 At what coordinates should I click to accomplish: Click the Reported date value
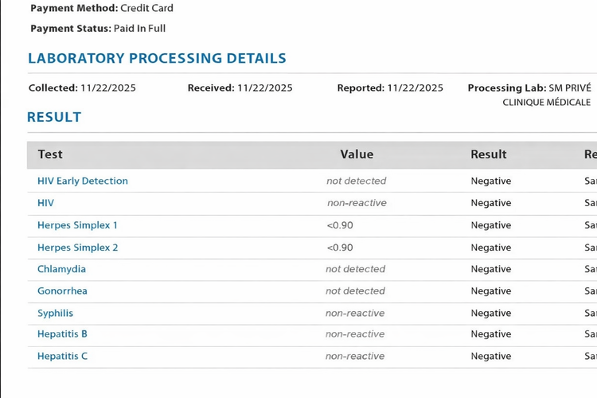point(415,88)
